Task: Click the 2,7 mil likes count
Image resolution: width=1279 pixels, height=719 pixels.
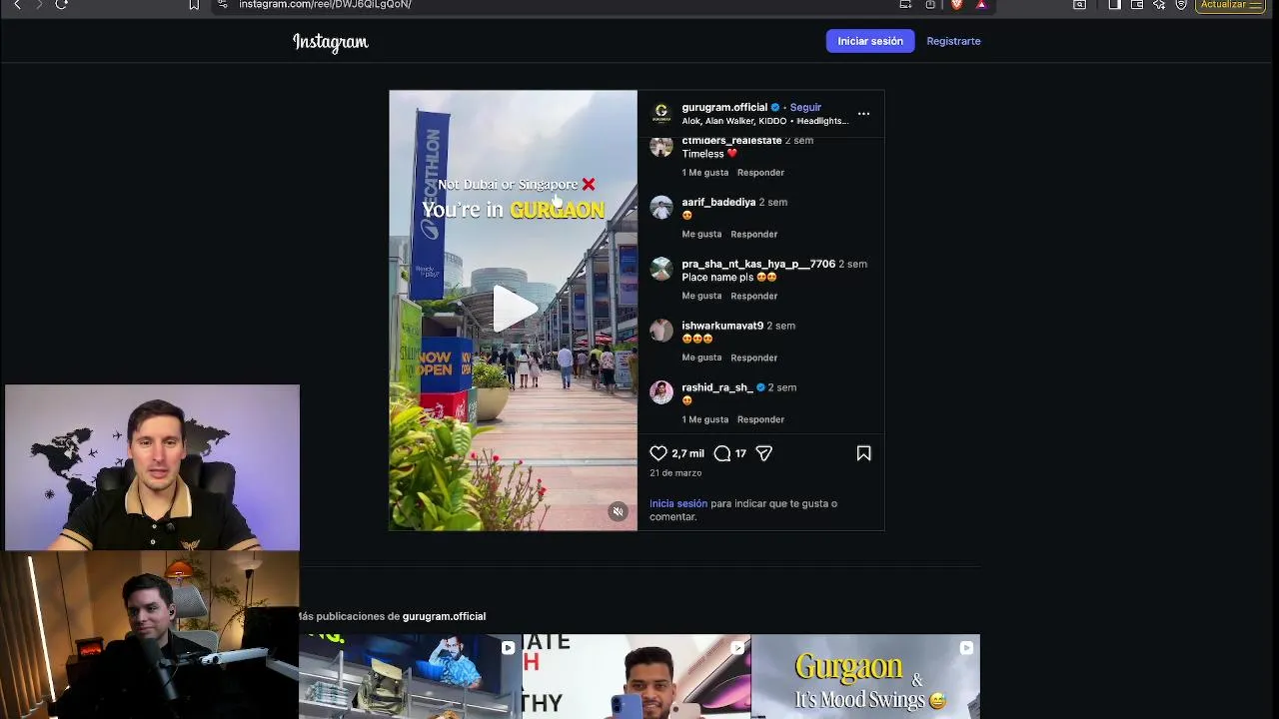Action: tap(687, 453)
